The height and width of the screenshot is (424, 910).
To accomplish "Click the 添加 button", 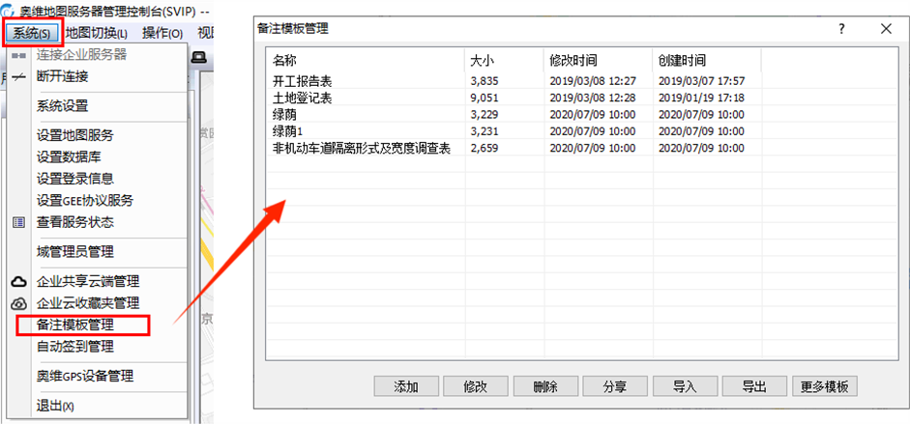I will point(406,386).
